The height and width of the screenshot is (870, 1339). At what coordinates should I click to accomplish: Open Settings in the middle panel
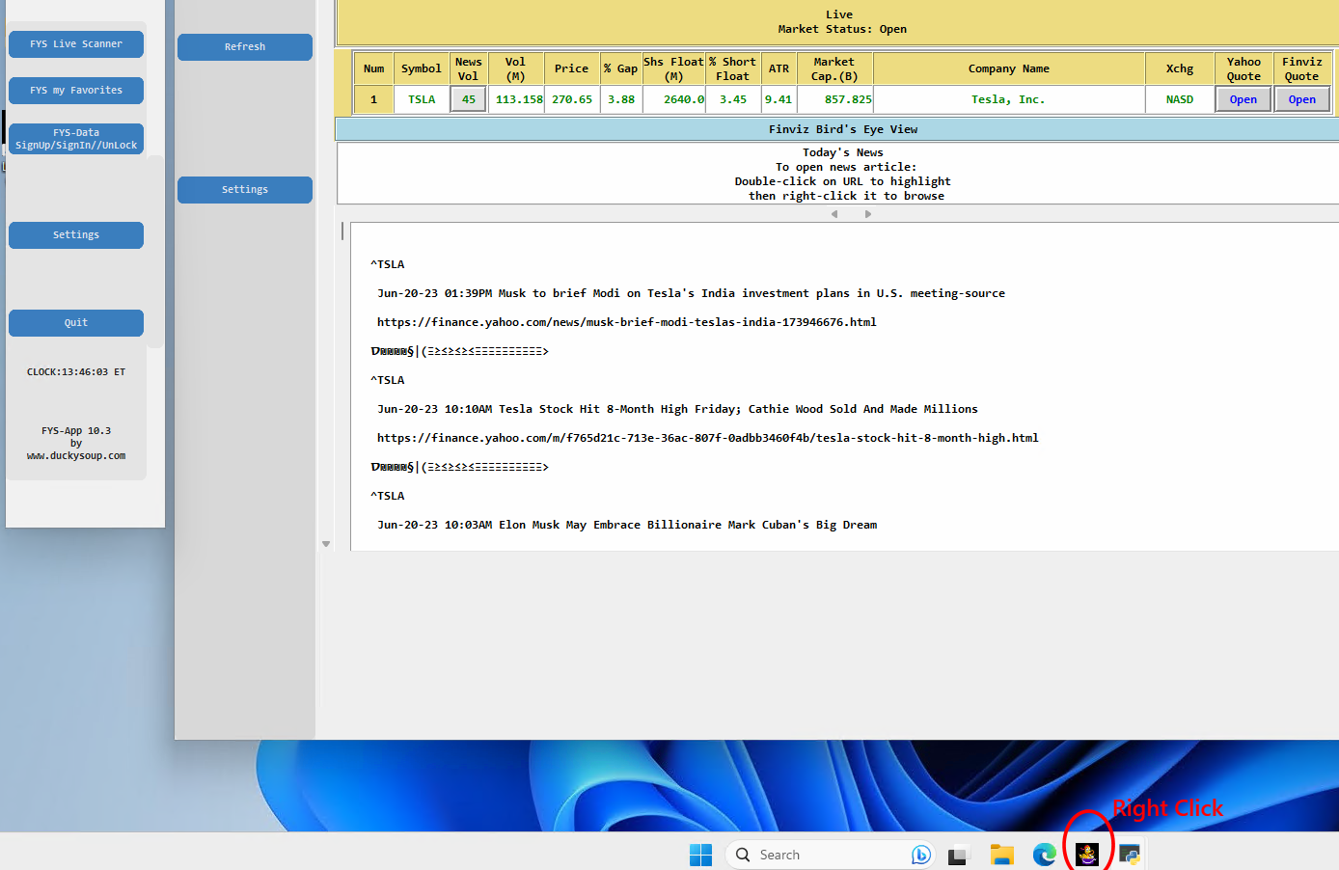tap(245, 190)
